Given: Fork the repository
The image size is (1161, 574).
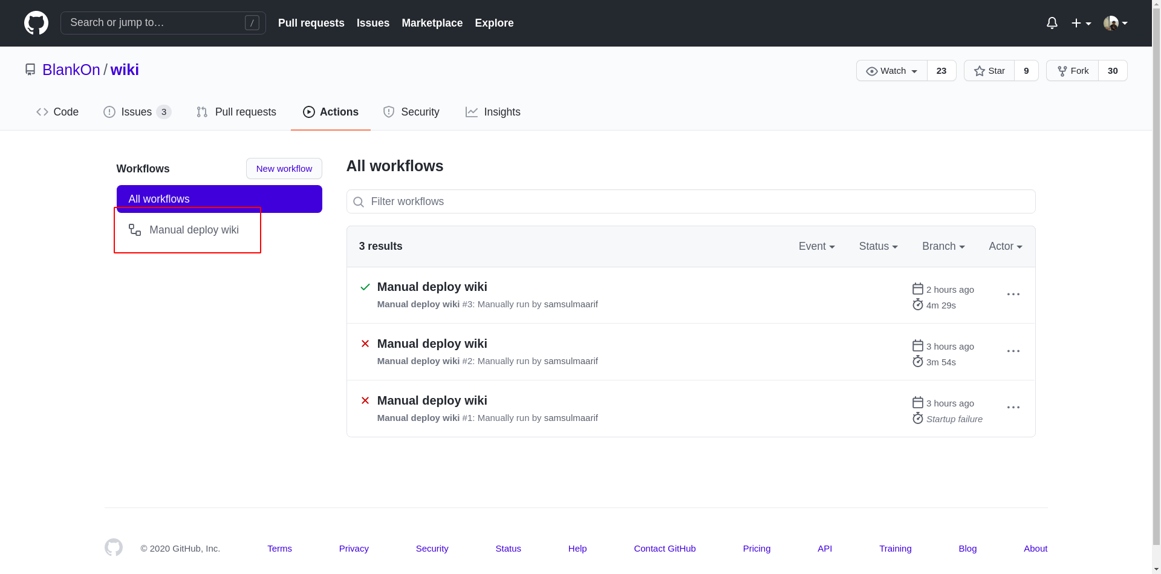Looking at the screenshot, I should 1073,71.
